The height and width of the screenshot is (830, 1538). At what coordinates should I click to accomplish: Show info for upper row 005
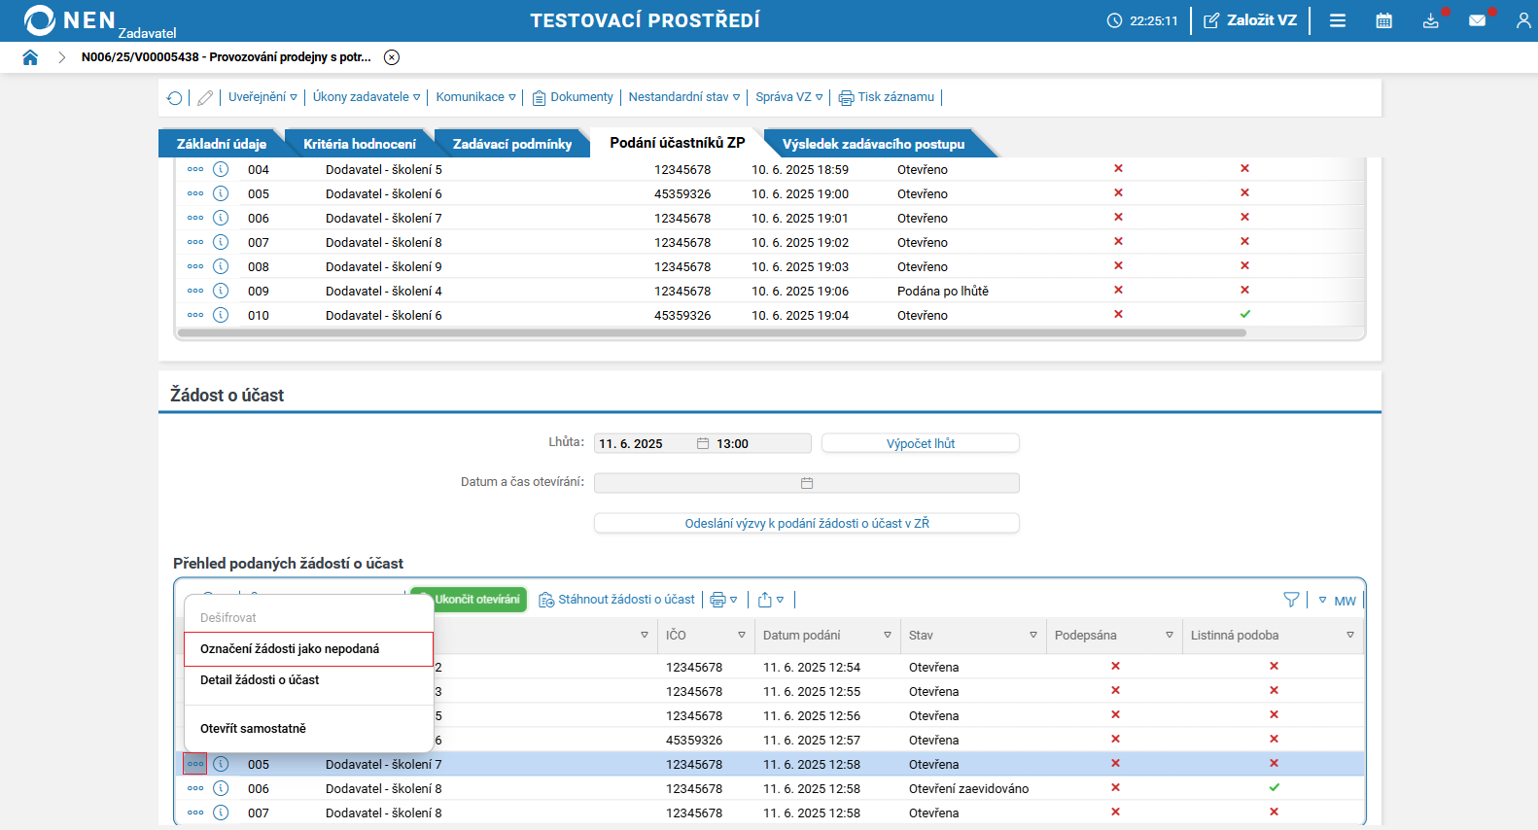point(221,193)
